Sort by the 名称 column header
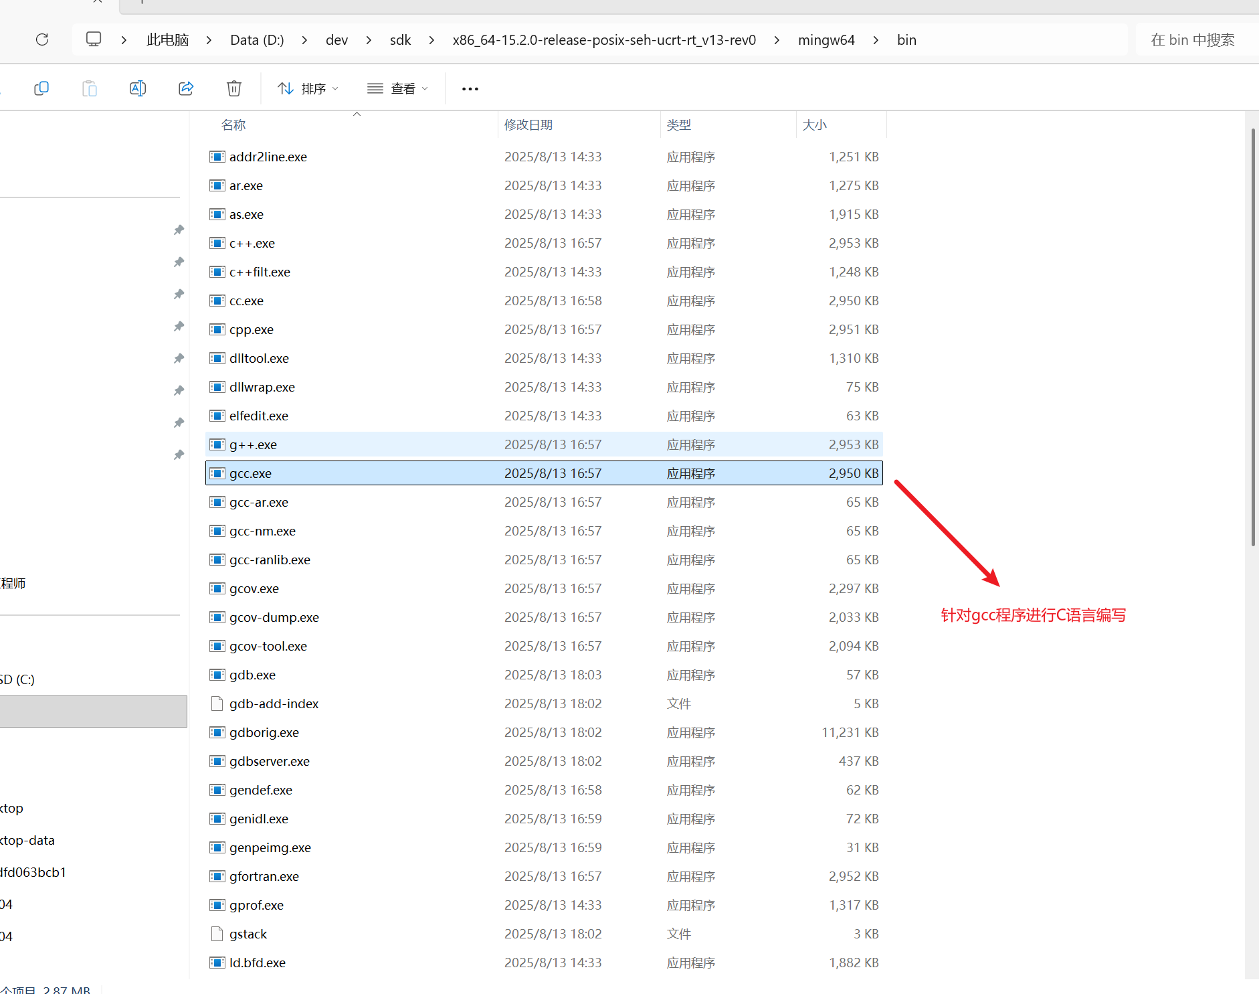The image size is (1259, 994). 233,125
